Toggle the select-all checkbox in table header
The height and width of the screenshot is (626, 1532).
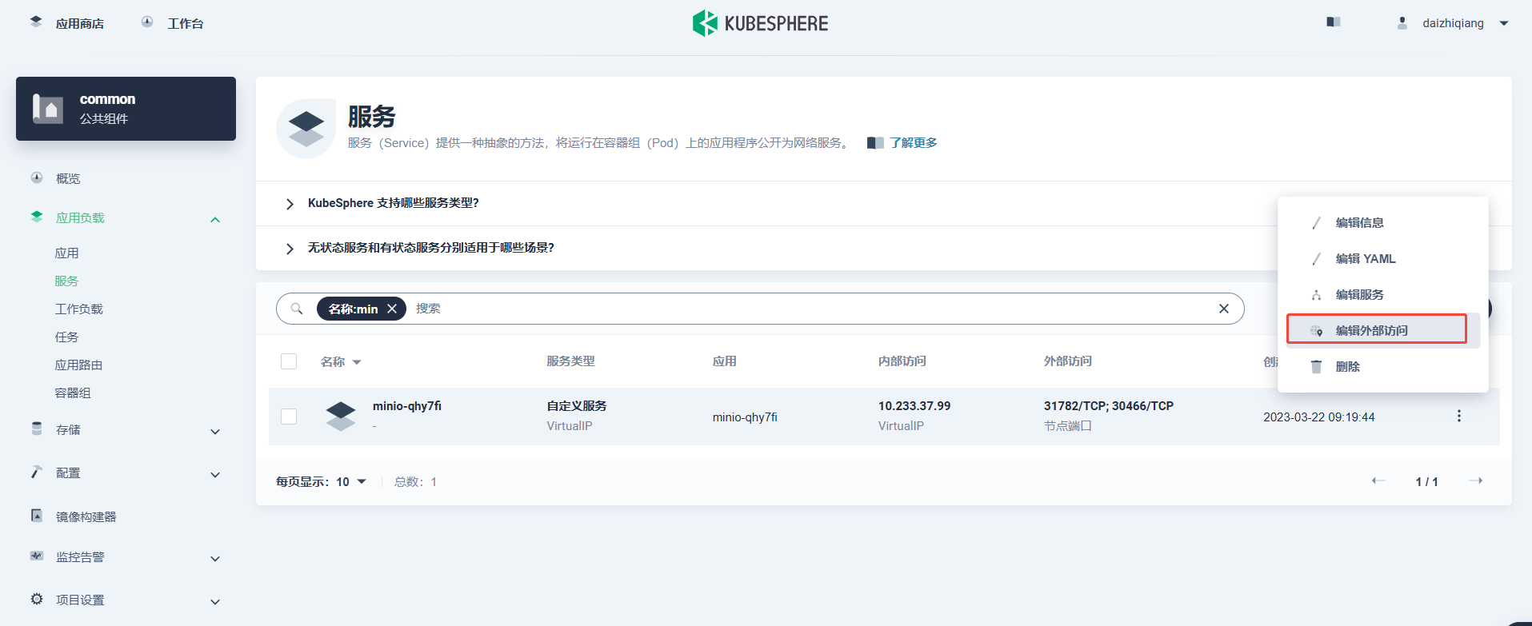pyautogui.click(x=289, y=361)
